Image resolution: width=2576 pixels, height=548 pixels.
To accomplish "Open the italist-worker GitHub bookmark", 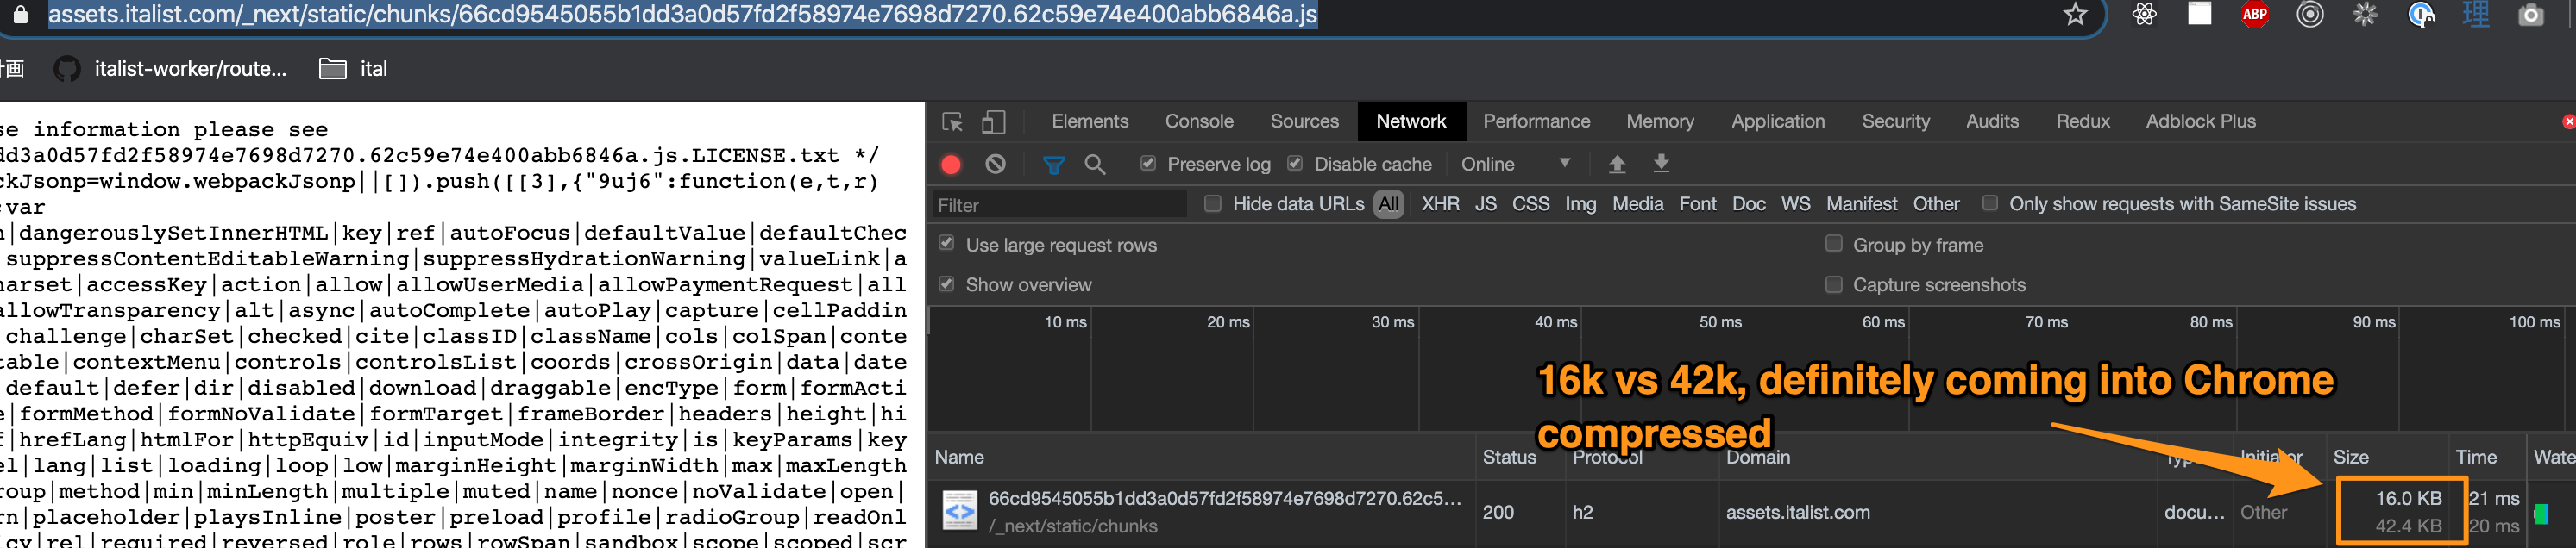I will tap(170, 69).
